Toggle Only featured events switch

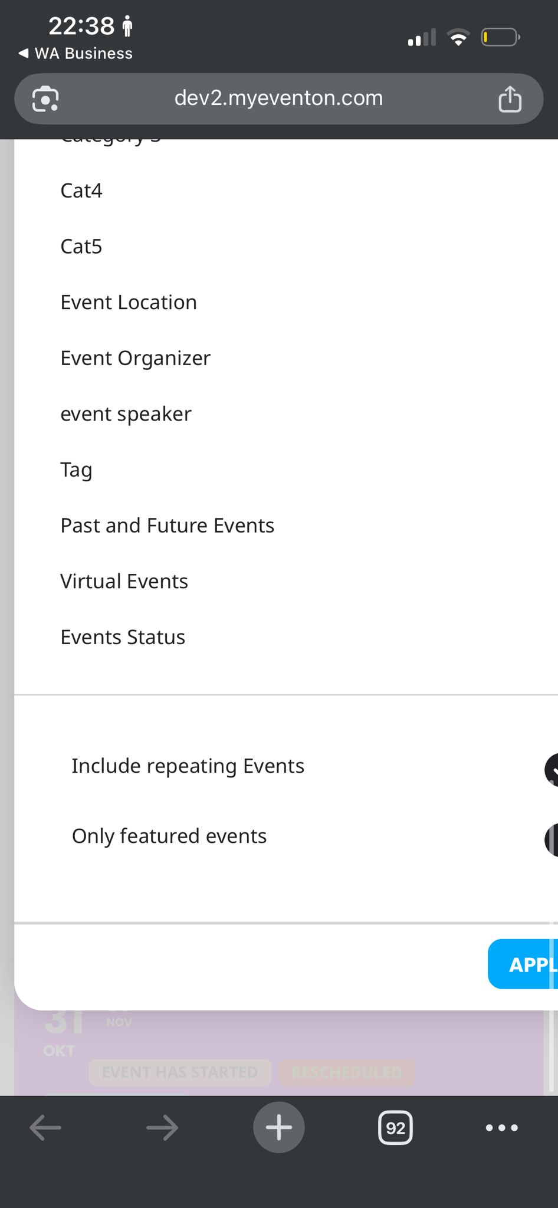552,839
